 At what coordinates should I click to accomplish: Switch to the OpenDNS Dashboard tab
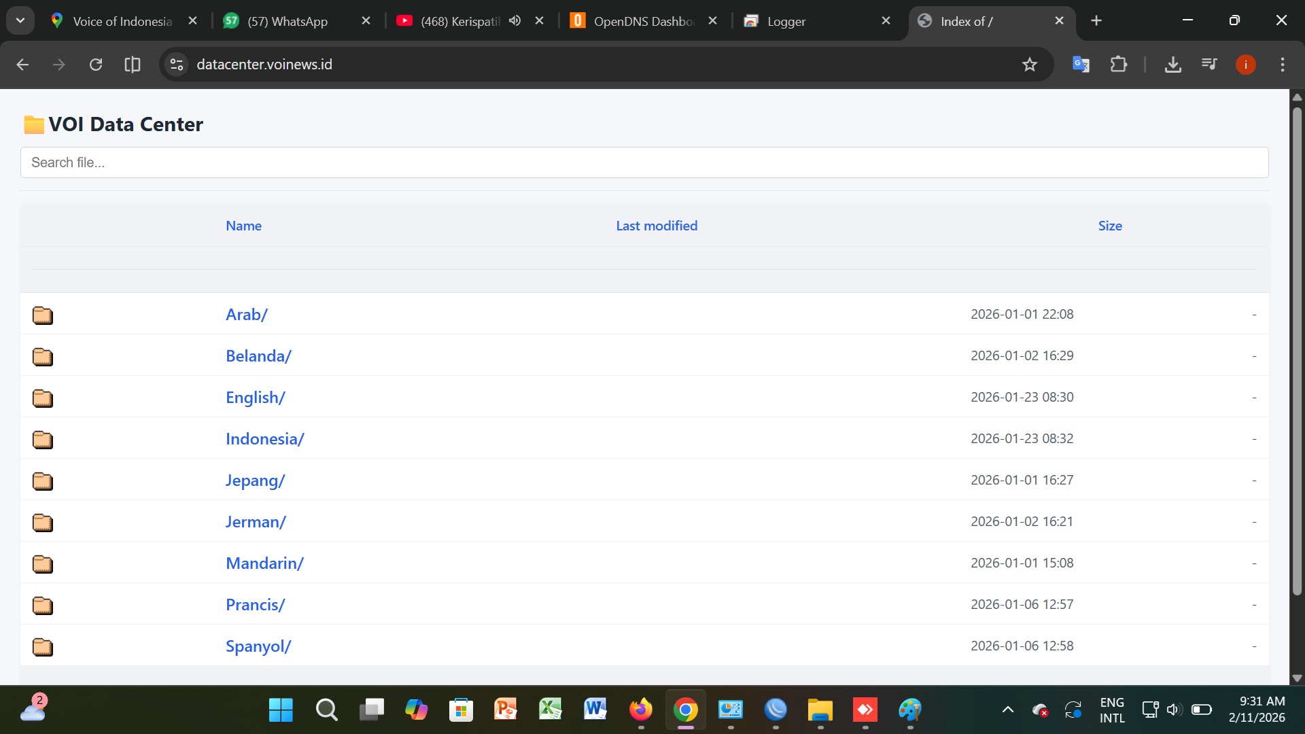pos(642,21)
